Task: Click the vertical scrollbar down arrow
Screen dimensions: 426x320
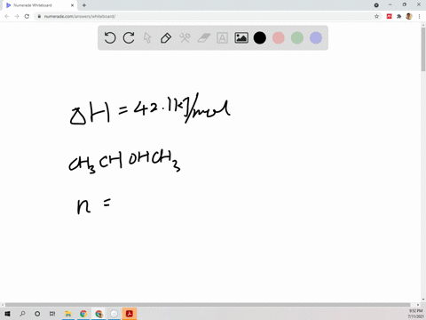Action: pos(423,300)
